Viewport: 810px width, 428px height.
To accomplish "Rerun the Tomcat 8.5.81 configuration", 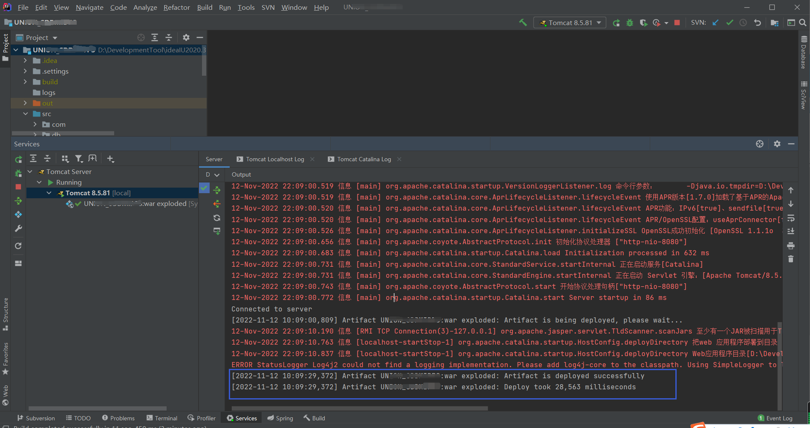I will click(x=616, y=23).
